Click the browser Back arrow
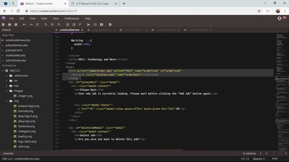289x162 pixels. coord(5,11)
